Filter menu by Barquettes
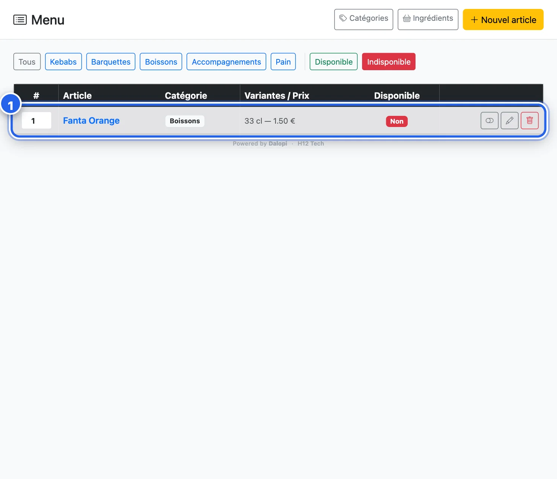 click(x=111, y=62)
